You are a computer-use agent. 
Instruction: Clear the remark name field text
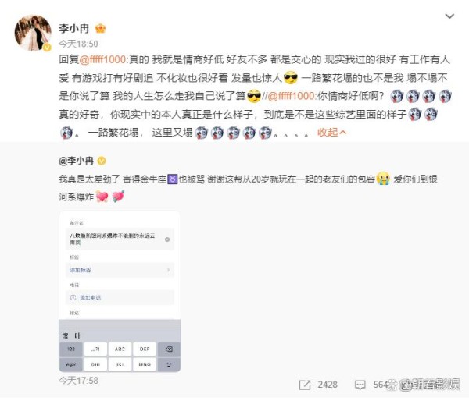167,240
